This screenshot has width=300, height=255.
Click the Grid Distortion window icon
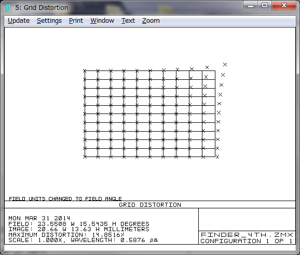click(8, 8)
